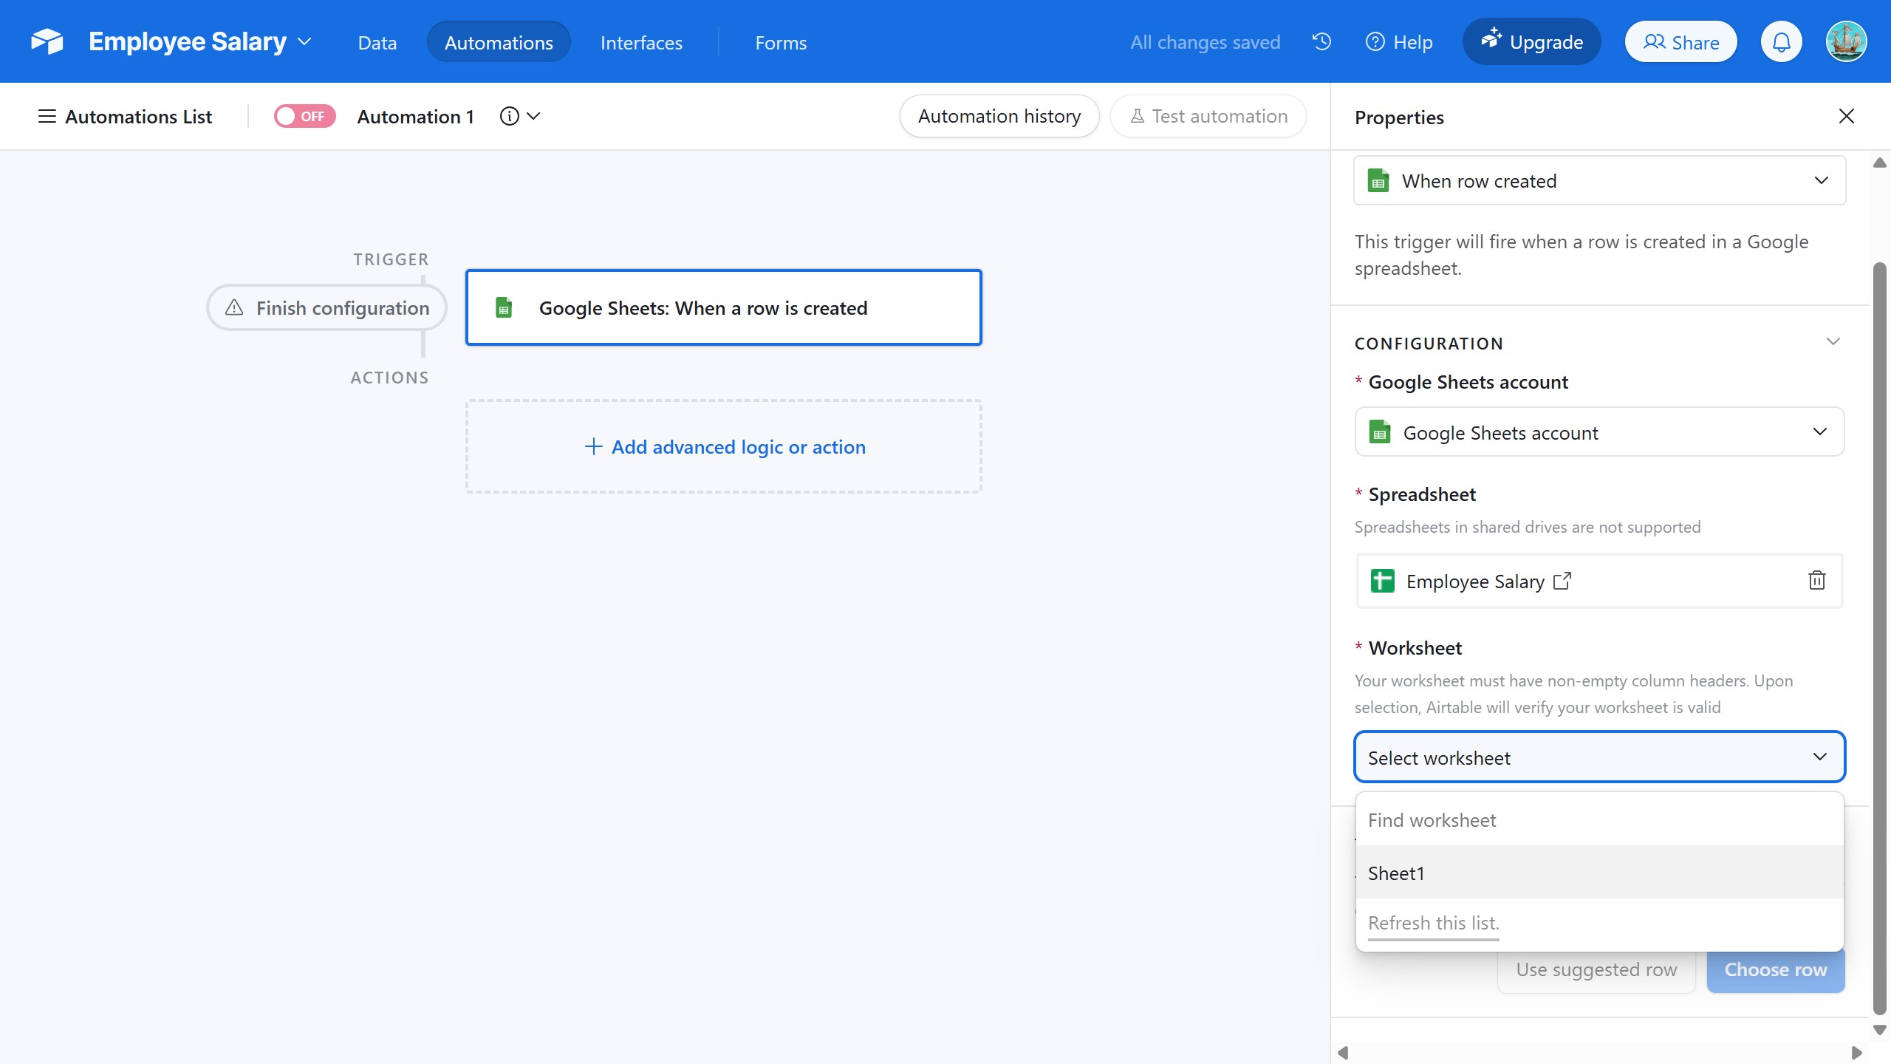The width and height of the screenshot is (1891, 1064).
Task: Click the scroll up arrow in Properties panel
Action: [x=1880, y=163]
